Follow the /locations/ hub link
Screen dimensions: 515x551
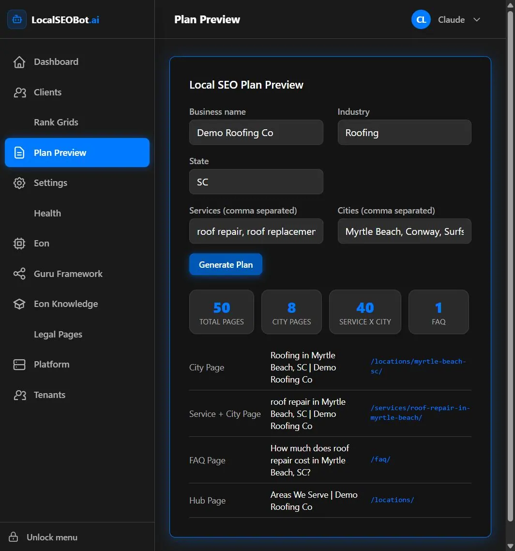[392, 500]
